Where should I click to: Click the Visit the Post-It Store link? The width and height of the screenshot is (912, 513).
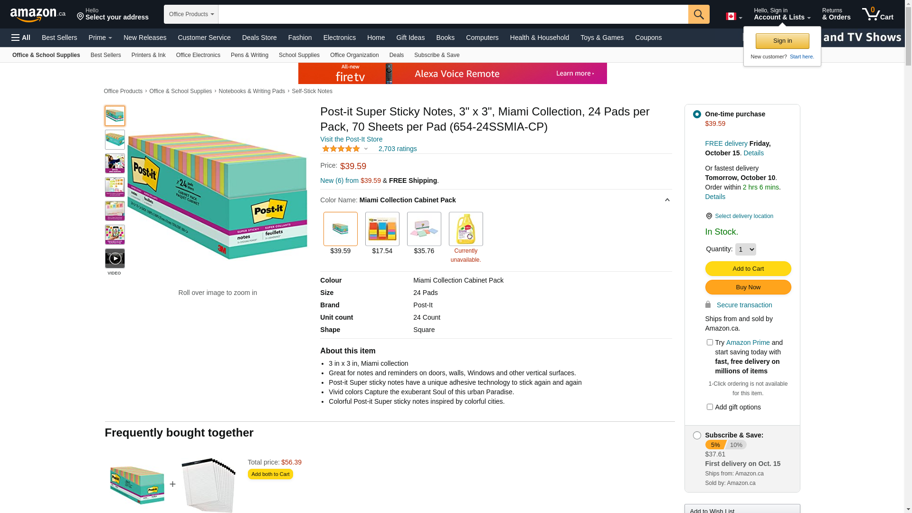[x=351, y=140]
